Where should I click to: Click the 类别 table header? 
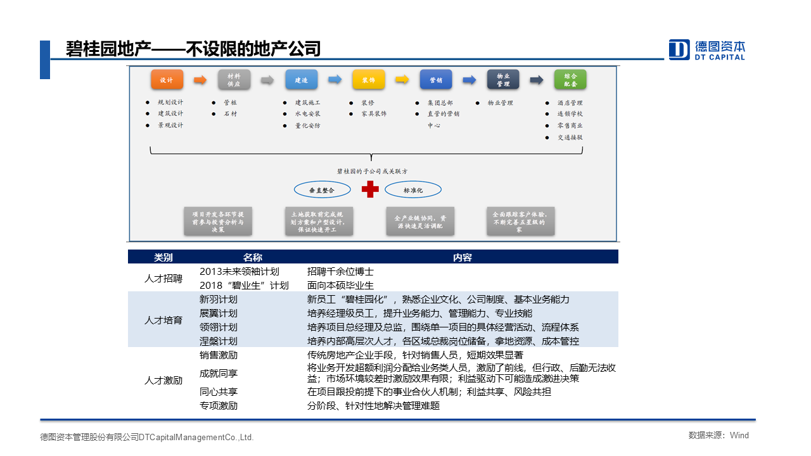163,257
